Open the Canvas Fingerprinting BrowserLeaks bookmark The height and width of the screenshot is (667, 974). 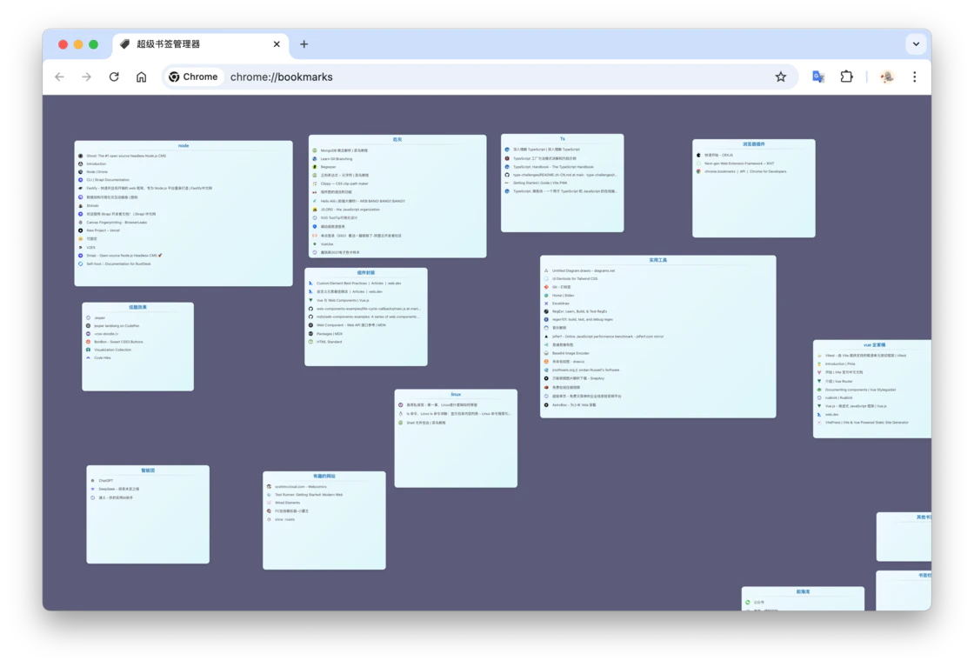point(116,223)
